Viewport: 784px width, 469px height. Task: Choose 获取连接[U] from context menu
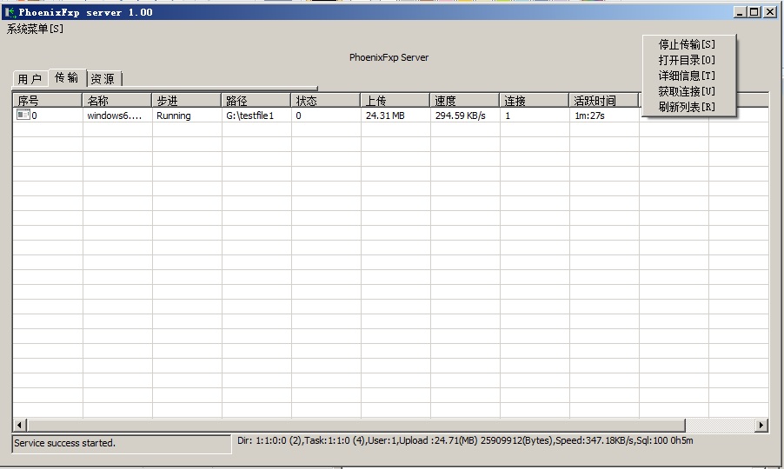[x=687, y=91]
